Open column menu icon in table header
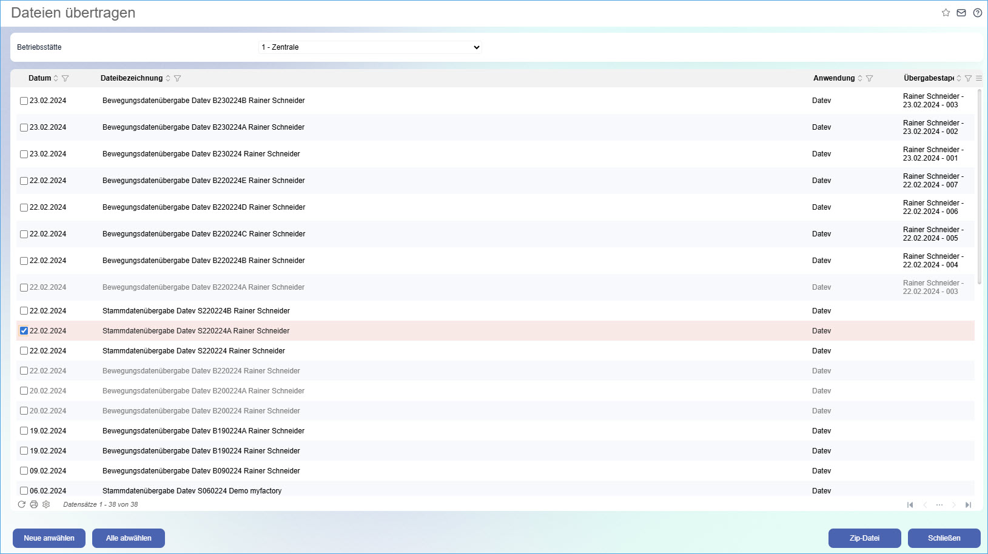 point(979,78)
